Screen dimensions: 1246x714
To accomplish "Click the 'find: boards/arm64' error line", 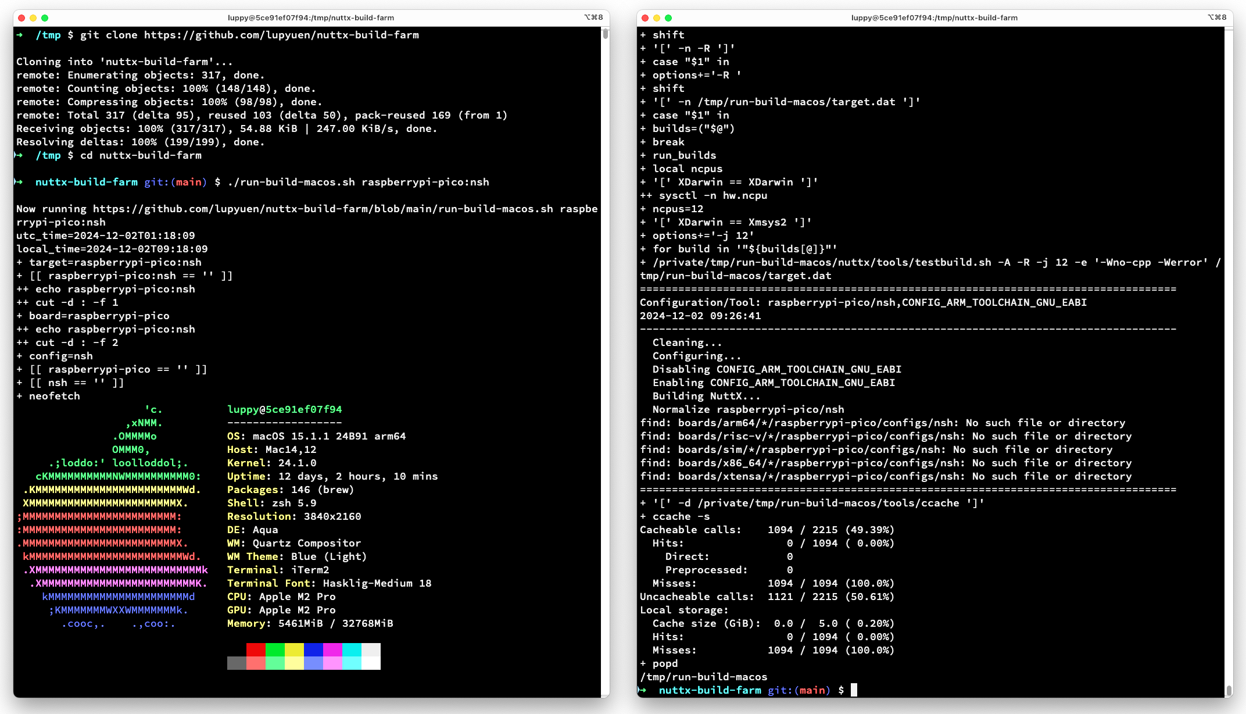I will pyautogui.click(x=883, y=423).
